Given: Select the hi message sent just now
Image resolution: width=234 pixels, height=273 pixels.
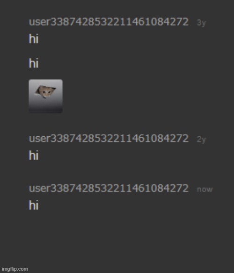Looking at the screenshot, I should click(34, 205).
